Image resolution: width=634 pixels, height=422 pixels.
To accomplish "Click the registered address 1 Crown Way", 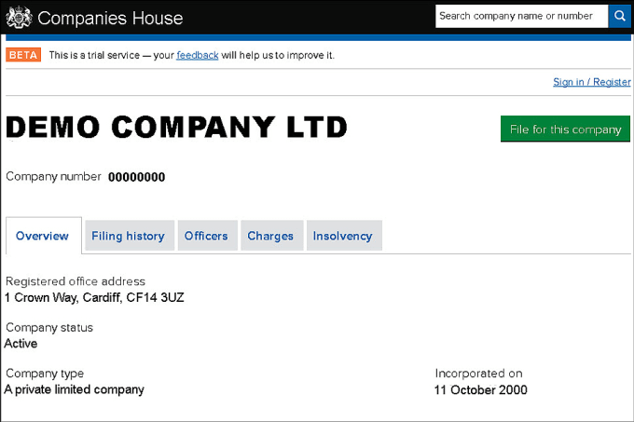I will coord(94,297).
